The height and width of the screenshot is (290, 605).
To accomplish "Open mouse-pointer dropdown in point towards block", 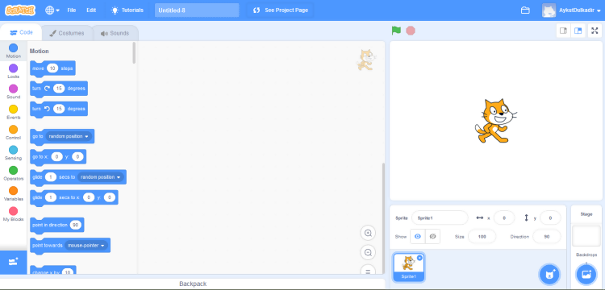I will coord(86,246).
